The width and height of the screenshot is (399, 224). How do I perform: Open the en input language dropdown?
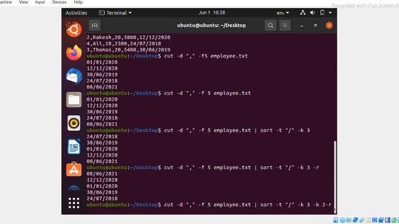[282, 12]
